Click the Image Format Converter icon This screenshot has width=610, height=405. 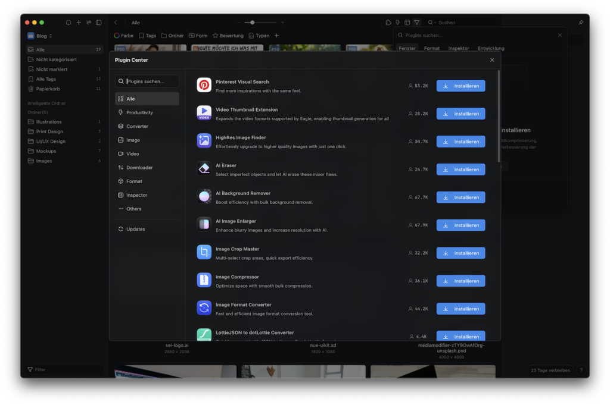coord(204,308)
